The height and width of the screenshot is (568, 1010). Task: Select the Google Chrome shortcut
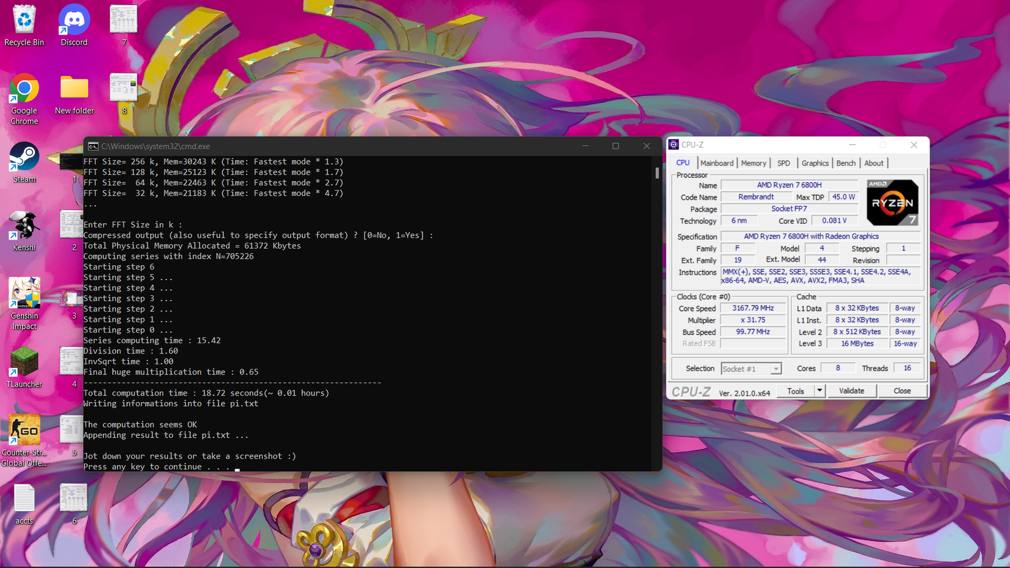coord(24,100)
